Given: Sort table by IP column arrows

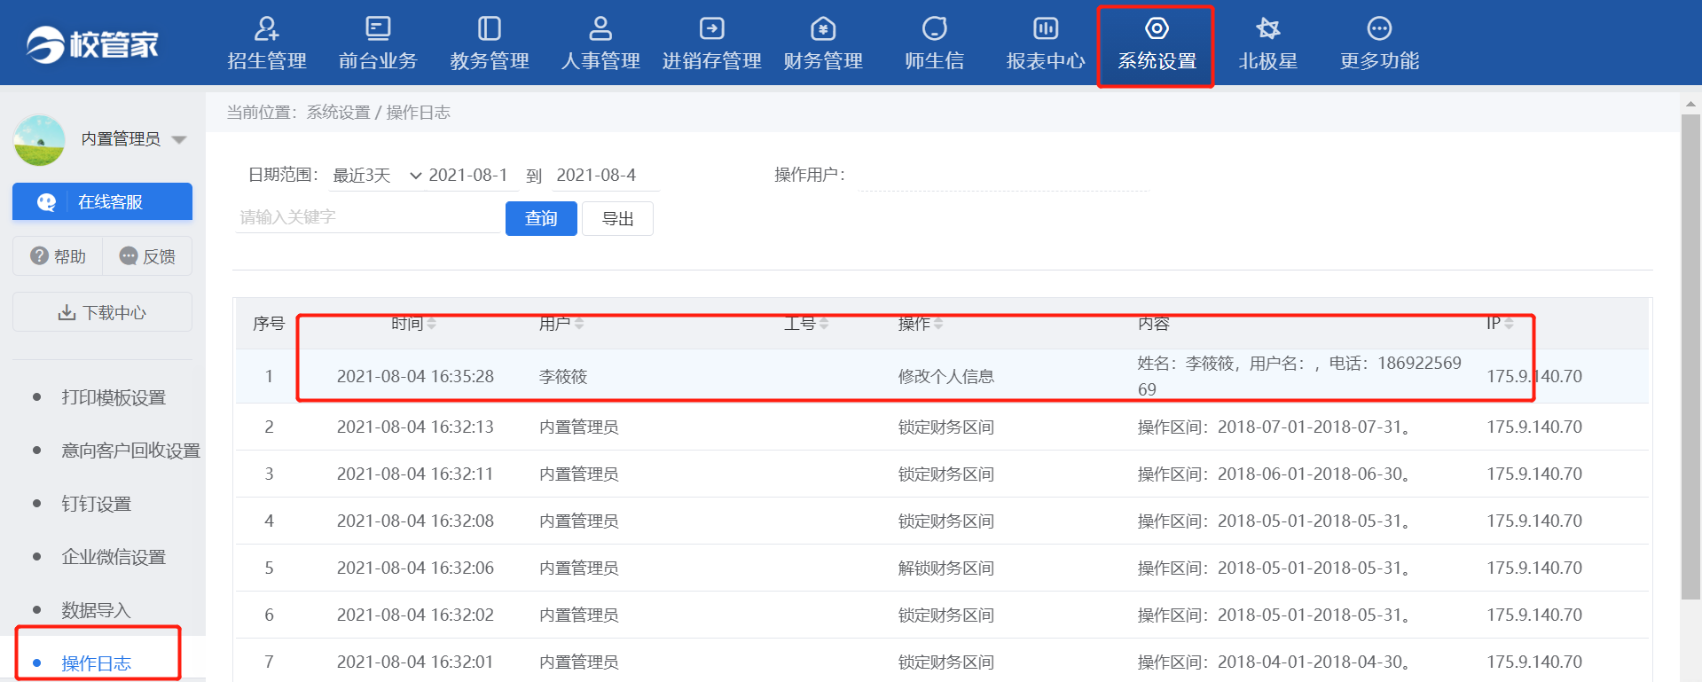Looking at the screenshot, I should click(x=1509, y=324).
